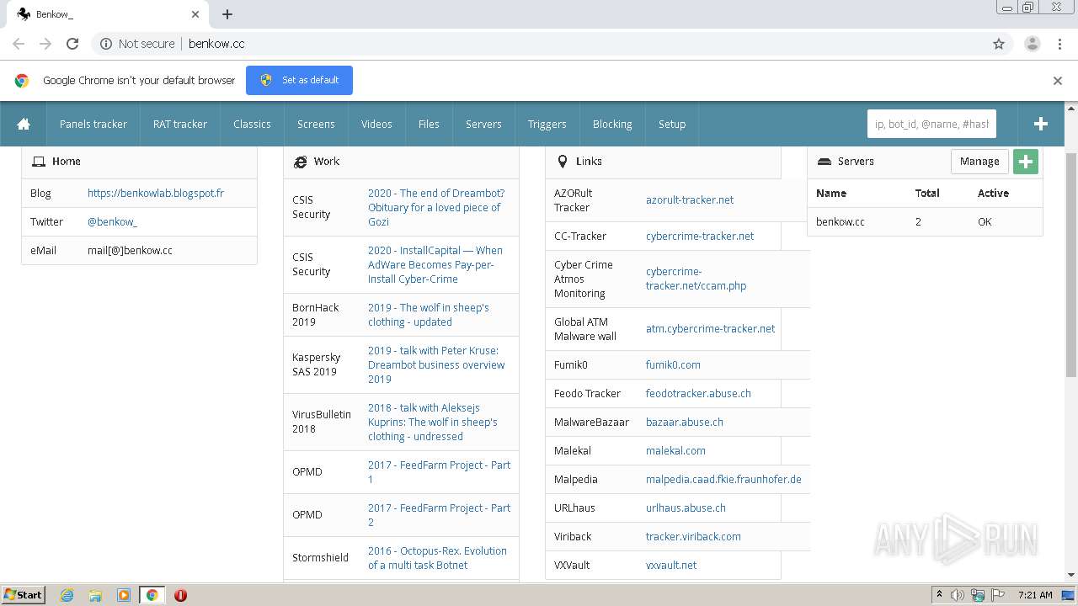
Task: Click the red Opera-style taskbar icon
Action: 180,595
